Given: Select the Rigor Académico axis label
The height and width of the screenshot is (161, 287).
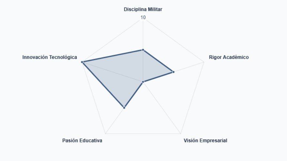Looking at the screenshot, I should 229,57.
